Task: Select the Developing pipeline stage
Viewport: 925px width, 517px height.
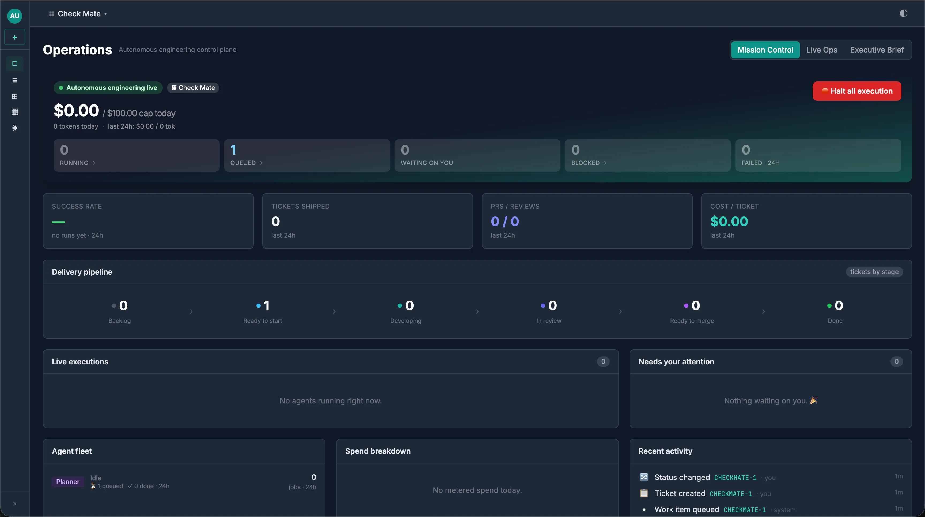Action: [x=406, y=312]
